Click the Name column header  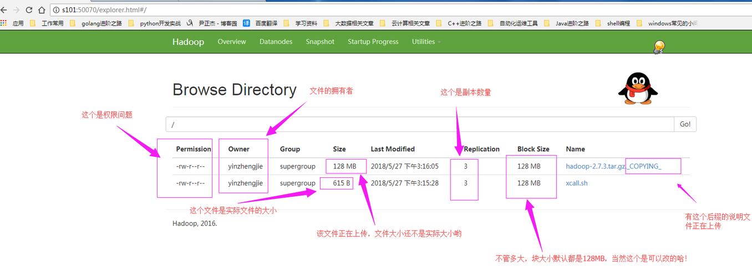tap(576, 149)
